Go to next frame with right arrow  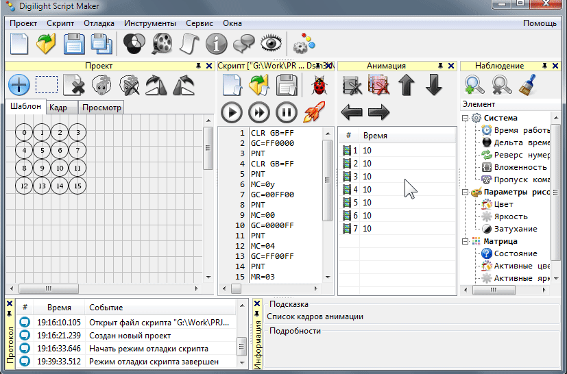[x=378, y=112]
